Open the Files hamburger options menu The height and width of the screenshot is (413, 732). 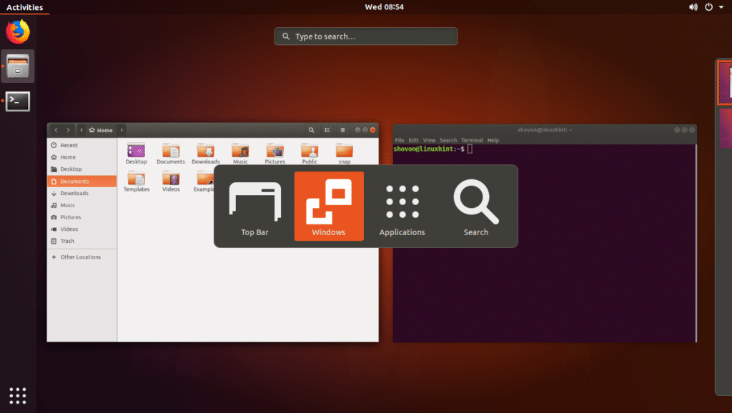[x=342, y=130]
